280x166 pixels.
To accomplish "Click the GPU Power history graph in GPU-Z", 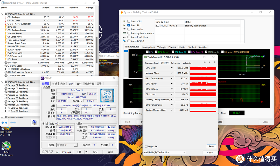I will click(x=203, y=84).
